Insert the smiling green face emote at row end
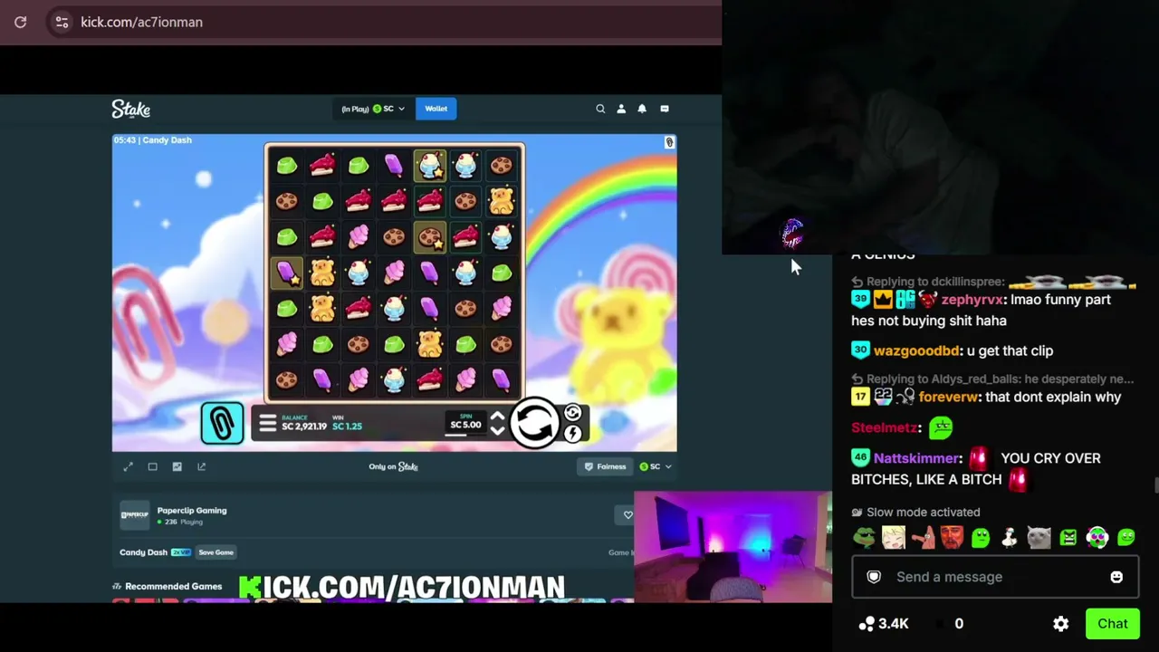Image resolution: width=1159 pixels, height=652 pixels. (1126, 539)
